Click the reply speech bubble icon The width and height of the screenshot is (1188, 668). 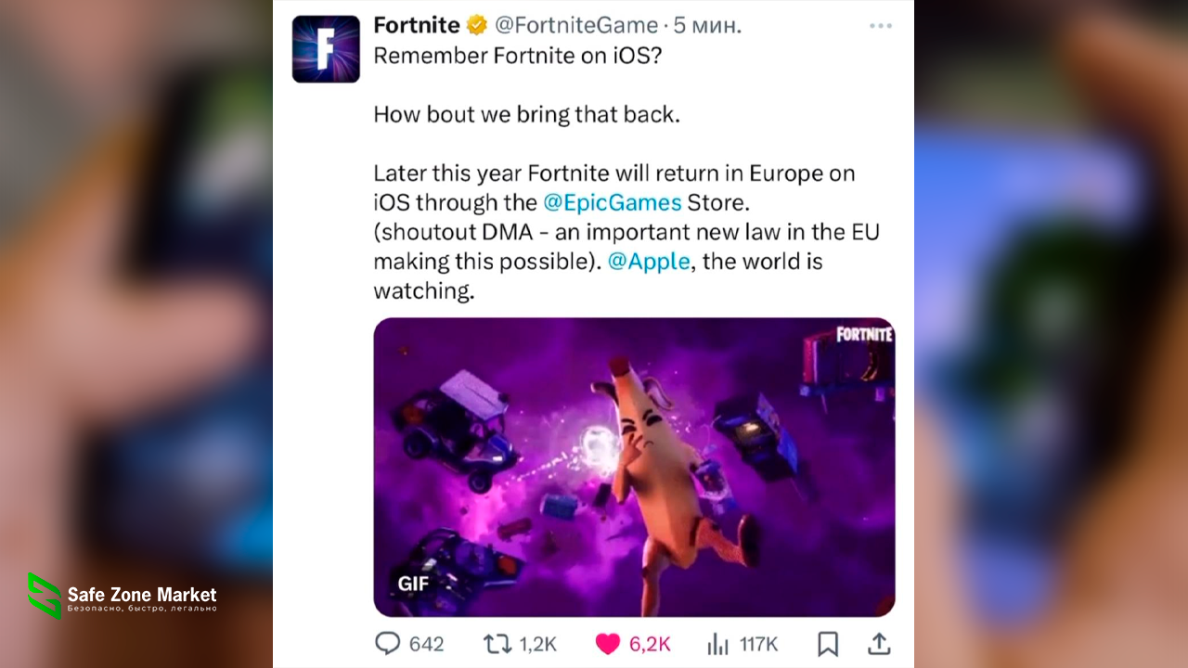pyautogui.click(x=387, y=643)
